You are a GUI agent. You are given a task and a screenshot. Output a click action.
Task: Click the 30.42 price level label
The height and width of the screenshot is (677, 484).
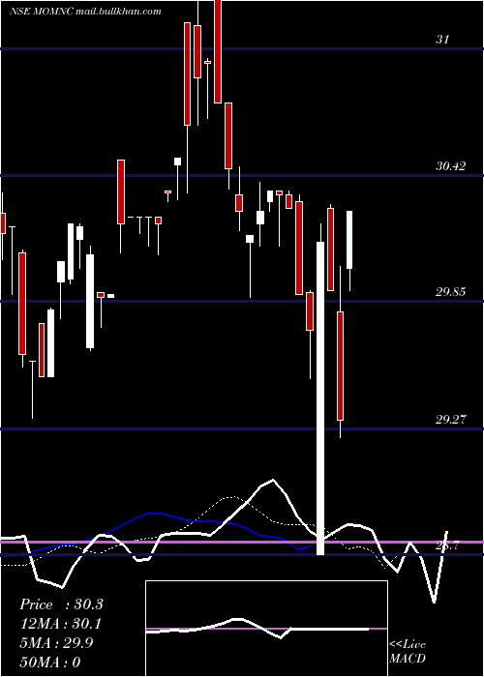click(x=451, y=165)
